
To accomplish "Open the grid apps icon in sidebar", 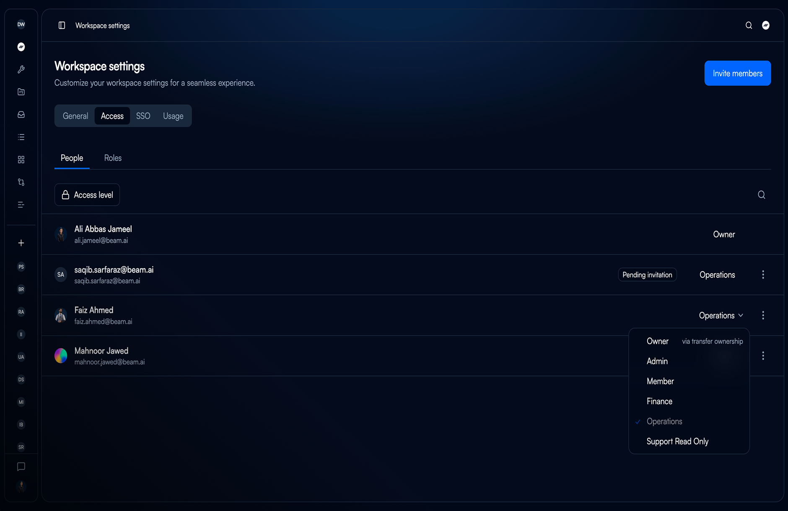I will [21, 160].
